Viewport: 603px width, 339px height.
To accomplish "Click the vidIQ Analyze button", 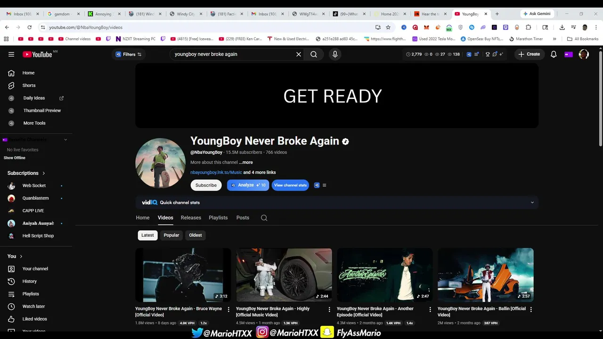I will [248, 185].
